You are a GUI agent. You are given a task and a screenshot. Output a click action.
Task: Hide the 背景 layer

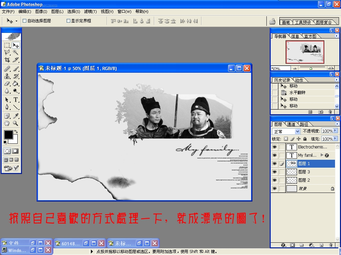(x=275, y=189)
